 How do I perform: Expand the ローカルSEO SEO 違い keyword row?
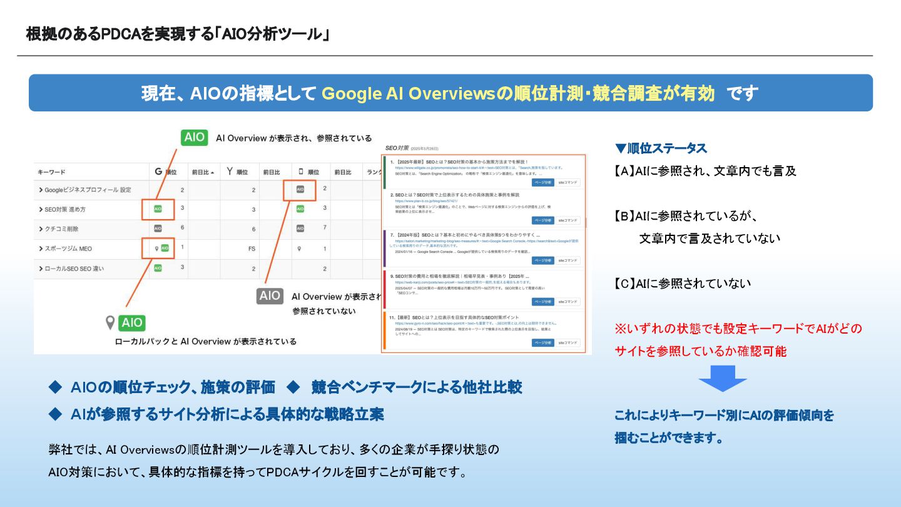41,269
